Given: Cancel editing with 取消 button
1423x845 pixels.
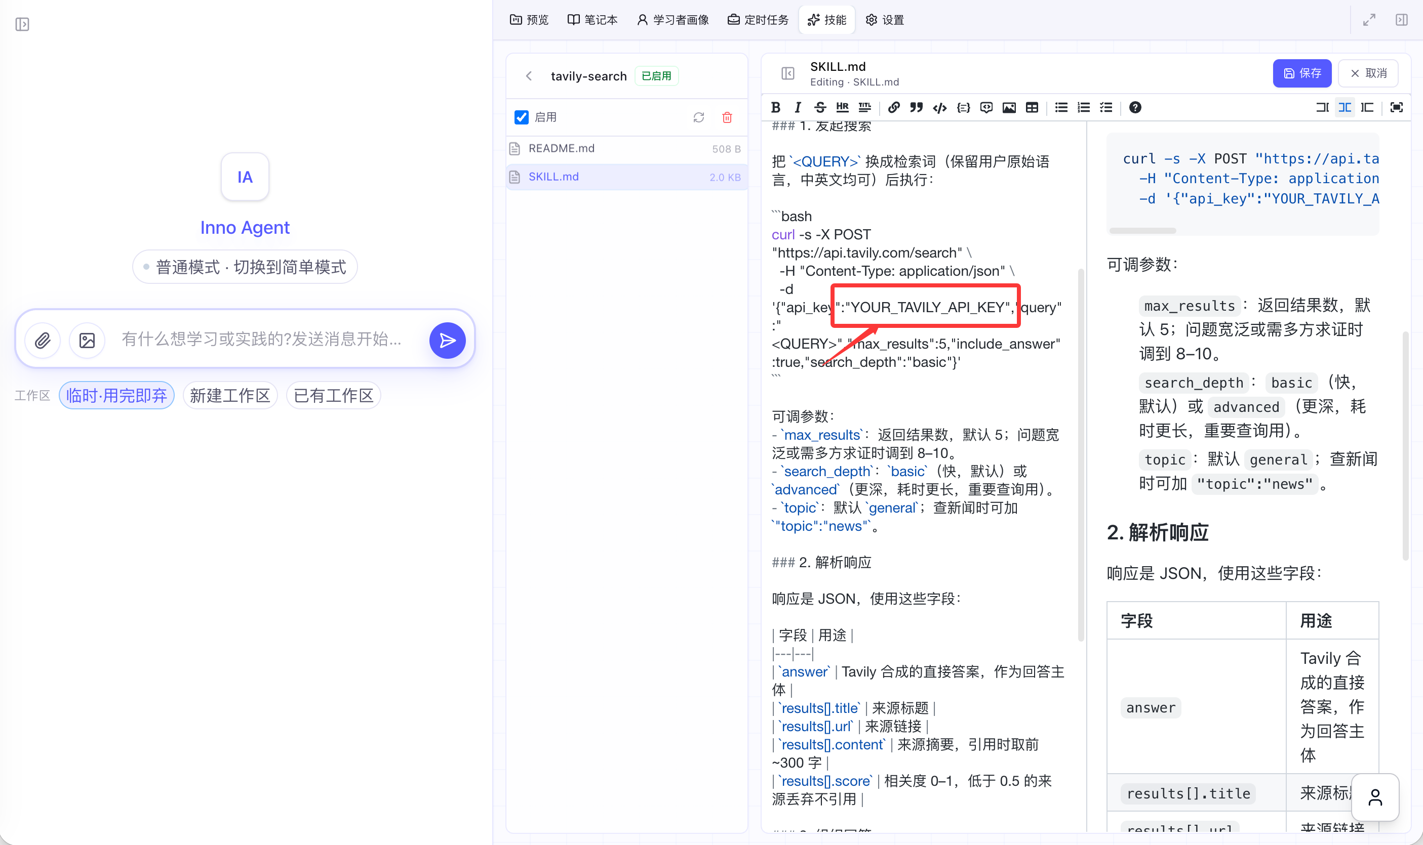Looking at the screenshot, I should click(1368, 73).
